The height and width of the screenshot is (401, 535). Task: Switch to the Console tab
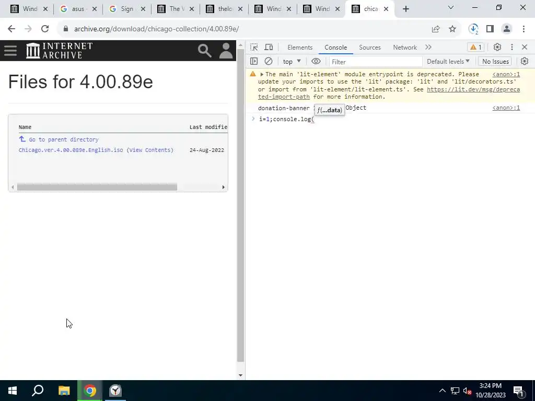click(x=336, y=48)
